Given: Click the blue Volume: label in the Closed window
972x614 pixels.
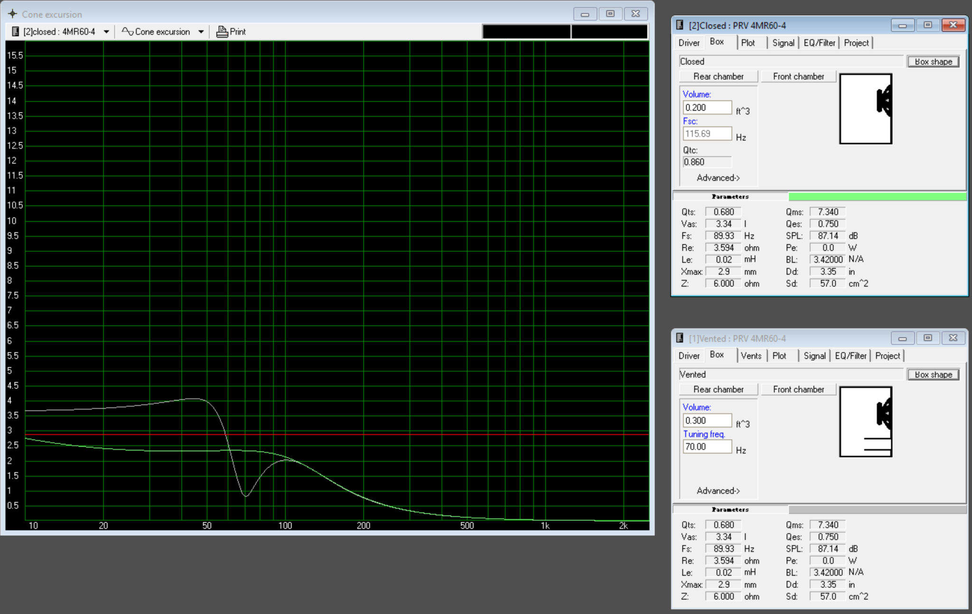Looking at the screenshot, I should click(697, 94).
